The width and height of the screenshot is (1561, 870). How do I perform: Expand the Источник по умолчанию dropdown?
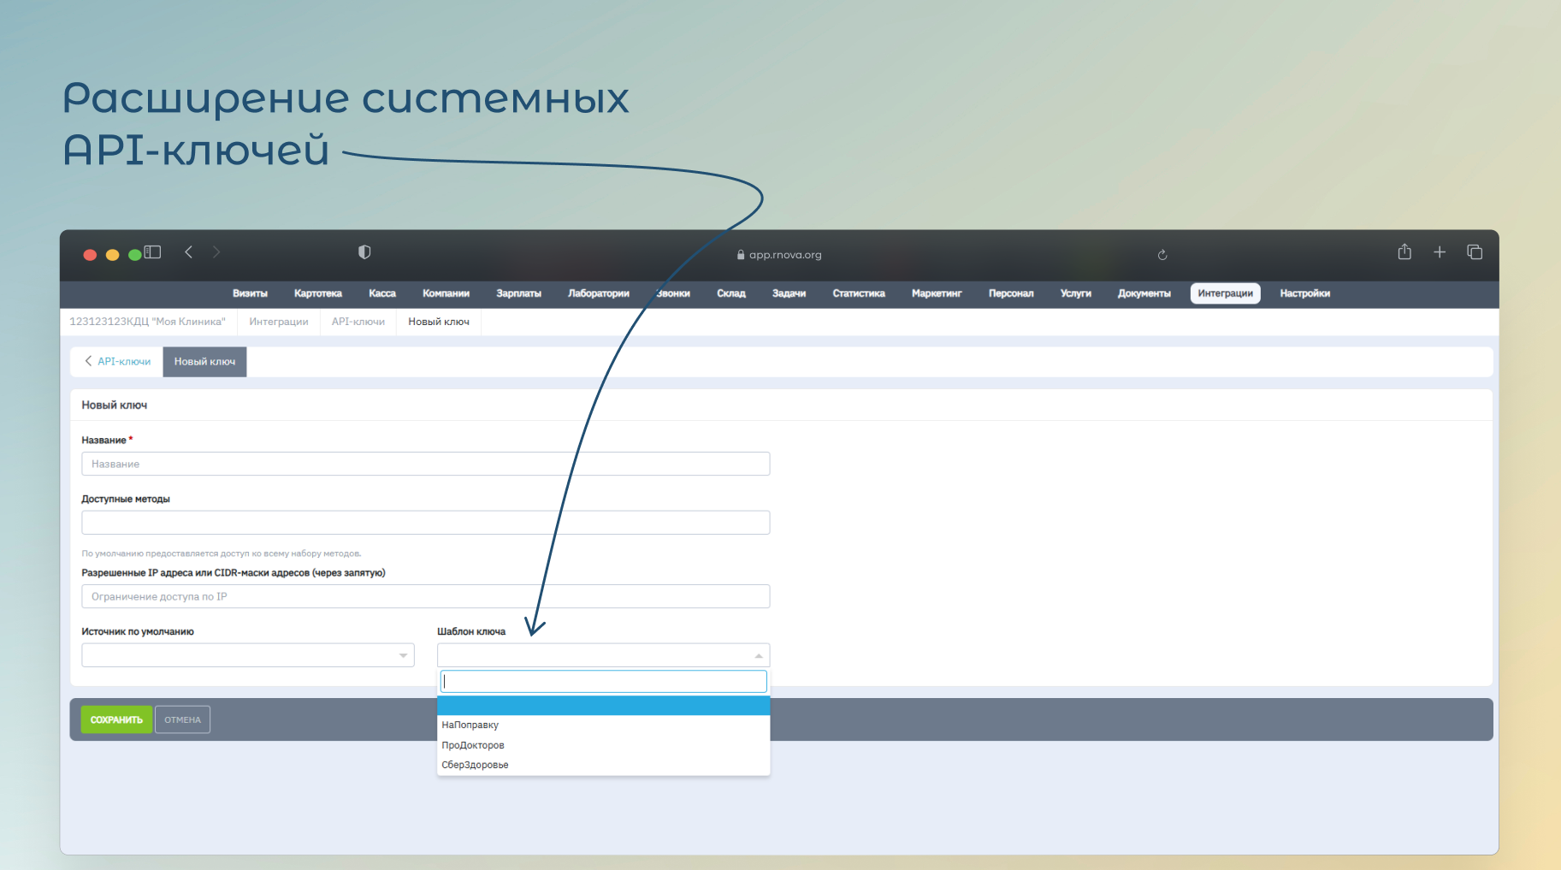tap(248, 655)
